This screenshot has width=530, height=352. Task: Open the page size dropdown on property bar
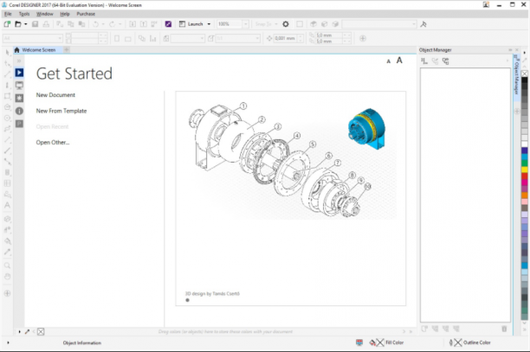point(60,38)
